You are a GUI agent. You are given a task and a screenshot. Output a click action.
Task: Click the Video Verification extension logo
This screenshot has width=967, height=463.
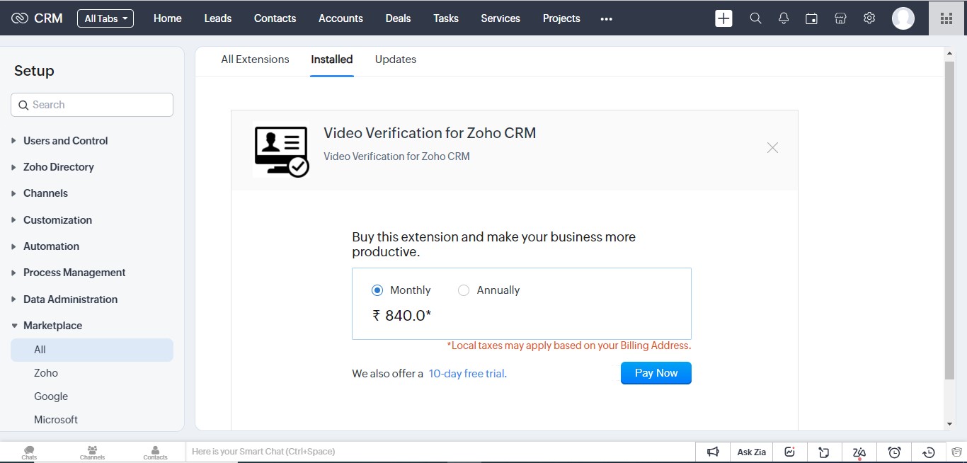tap(281, 151)
